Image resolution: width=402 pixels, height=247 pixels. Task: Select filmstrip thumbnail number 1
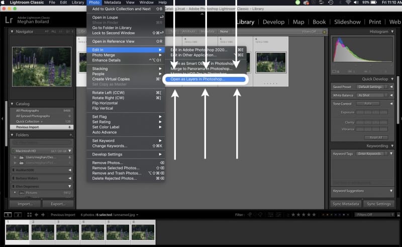[x=18, y=232]
